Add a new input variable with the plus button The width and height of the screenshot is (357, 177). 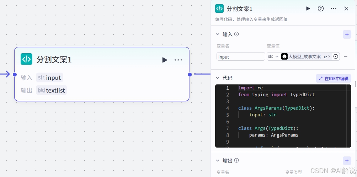[347, 34]
